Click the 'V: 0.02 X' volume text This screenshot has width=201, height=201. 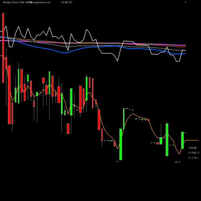click(194, 153)
